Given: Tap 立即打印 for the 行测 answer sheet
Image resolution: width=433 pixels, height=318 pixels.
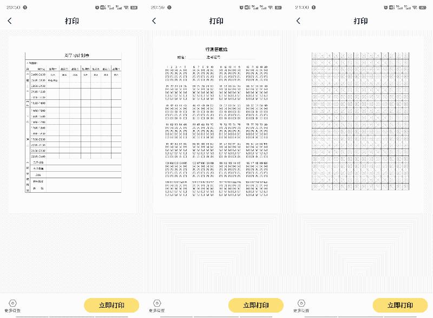Looking at the screenshot, I should click(x=255, y=306).
